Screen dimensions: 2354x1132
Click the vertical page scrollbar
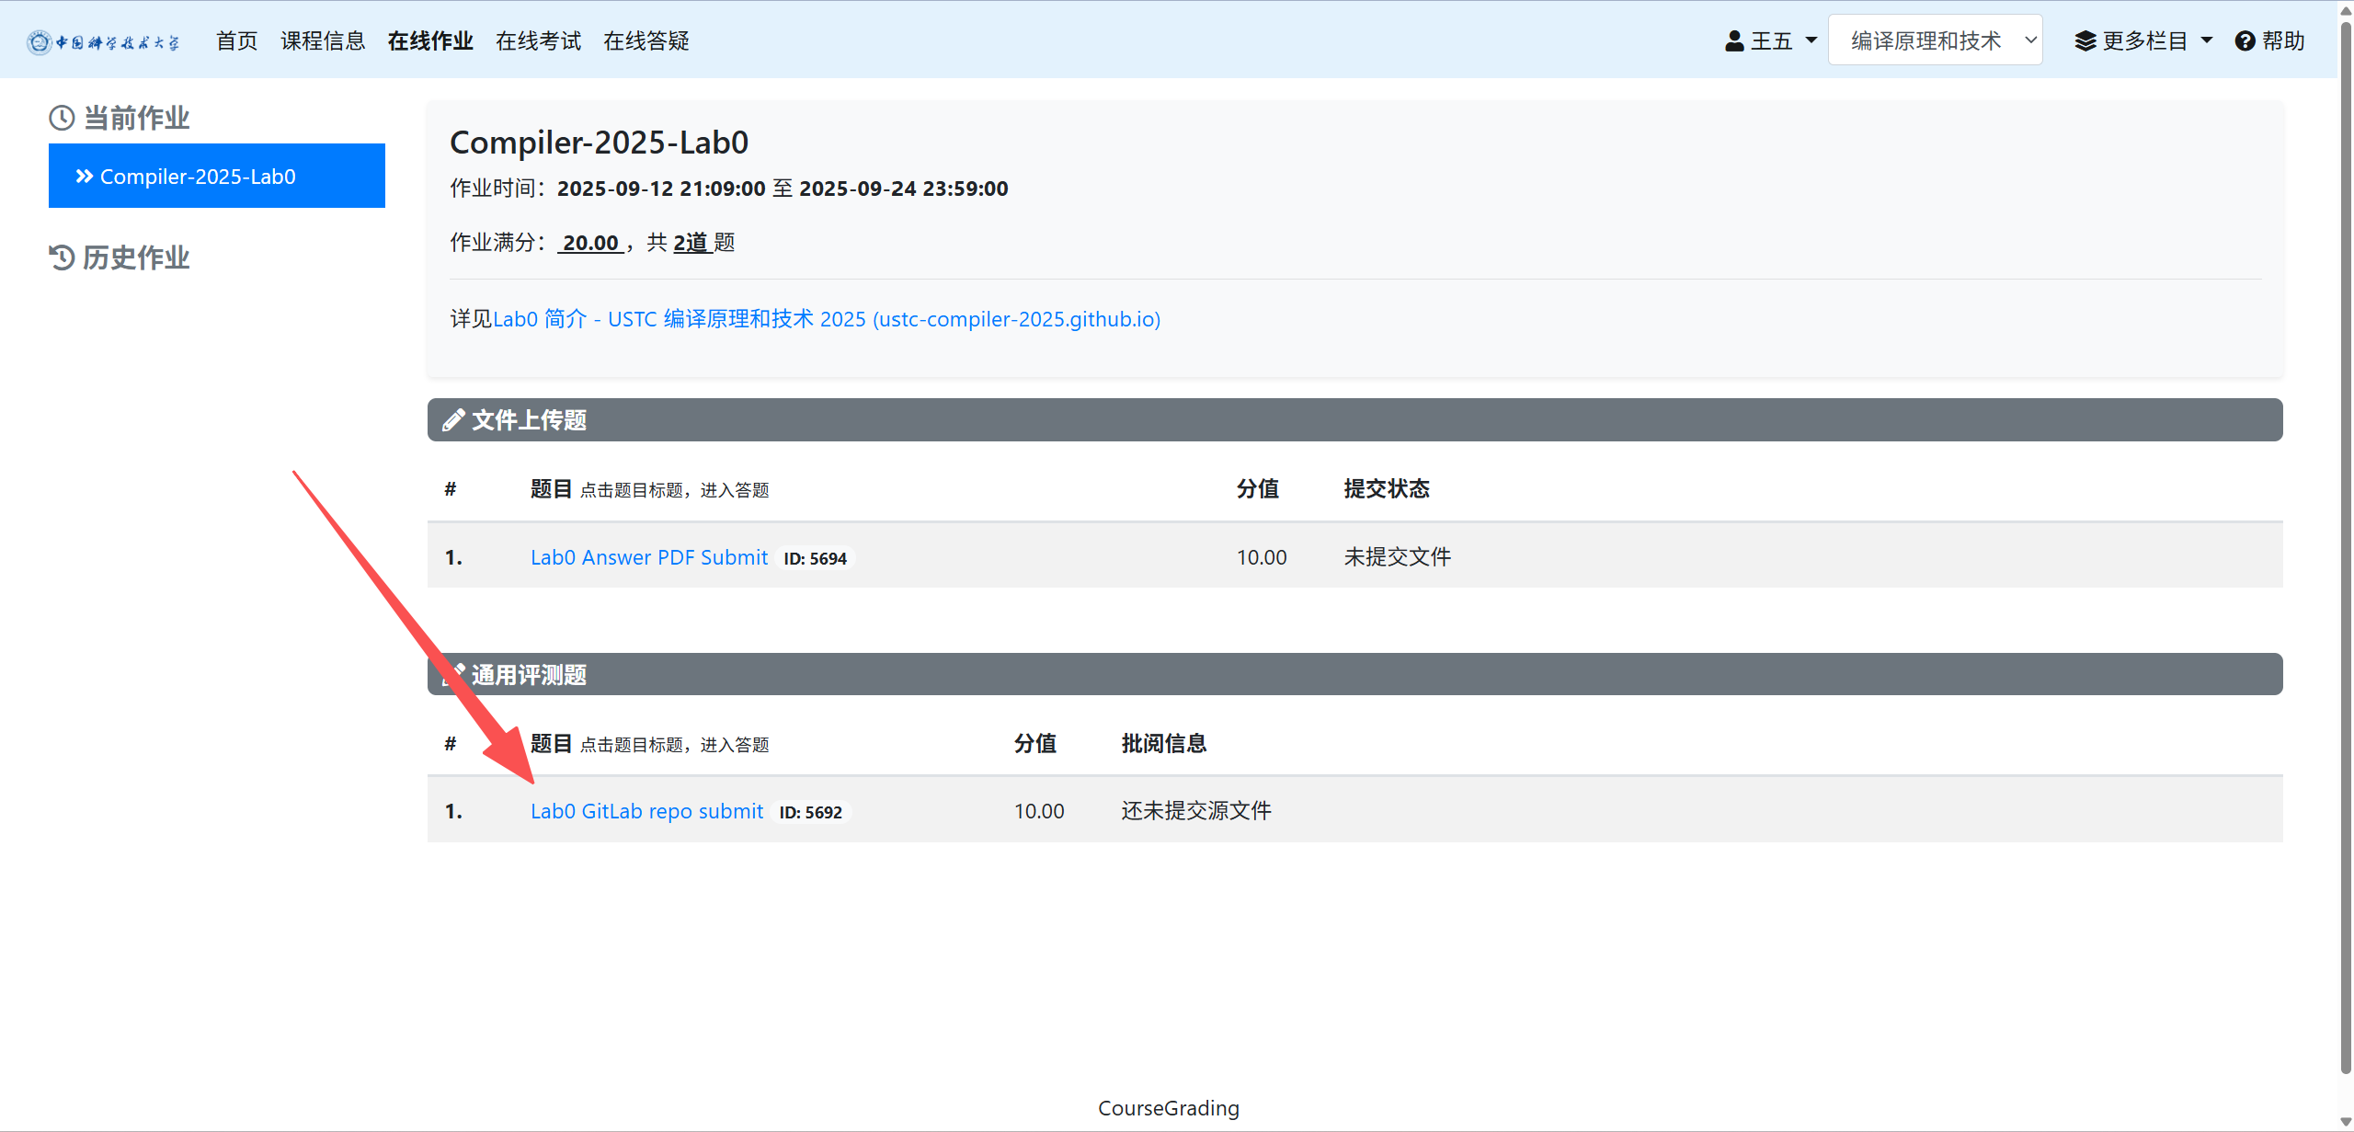2345,552
